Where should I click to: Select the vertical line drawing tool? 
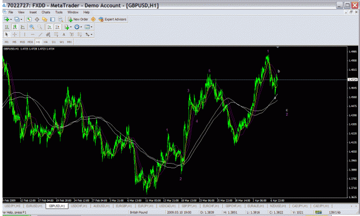[x=25, y=35]
